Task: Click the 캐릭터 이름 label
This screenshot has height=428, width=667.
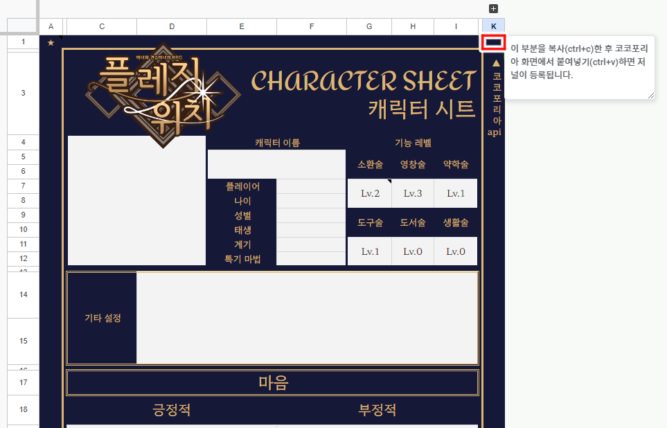Action: click(x=277, y=143)
